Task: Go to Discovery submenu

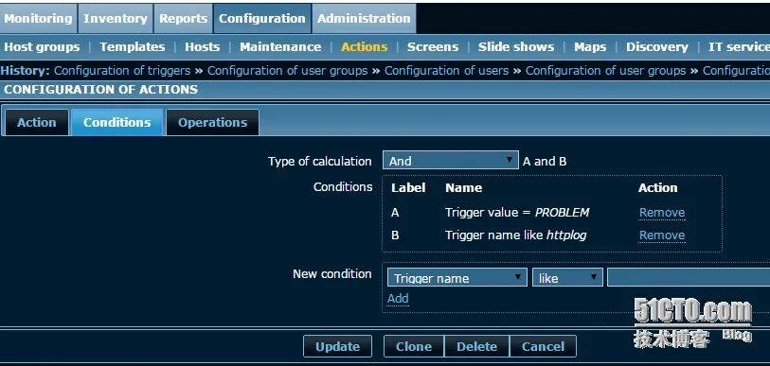Action: pos(657,47)
